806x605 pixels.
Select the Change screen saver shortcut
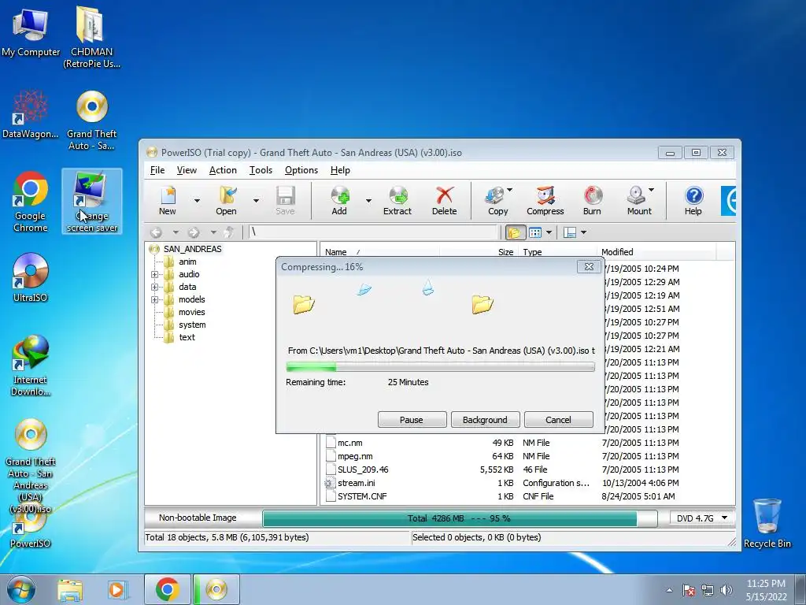pyautogui.click(x=92, y=202)
